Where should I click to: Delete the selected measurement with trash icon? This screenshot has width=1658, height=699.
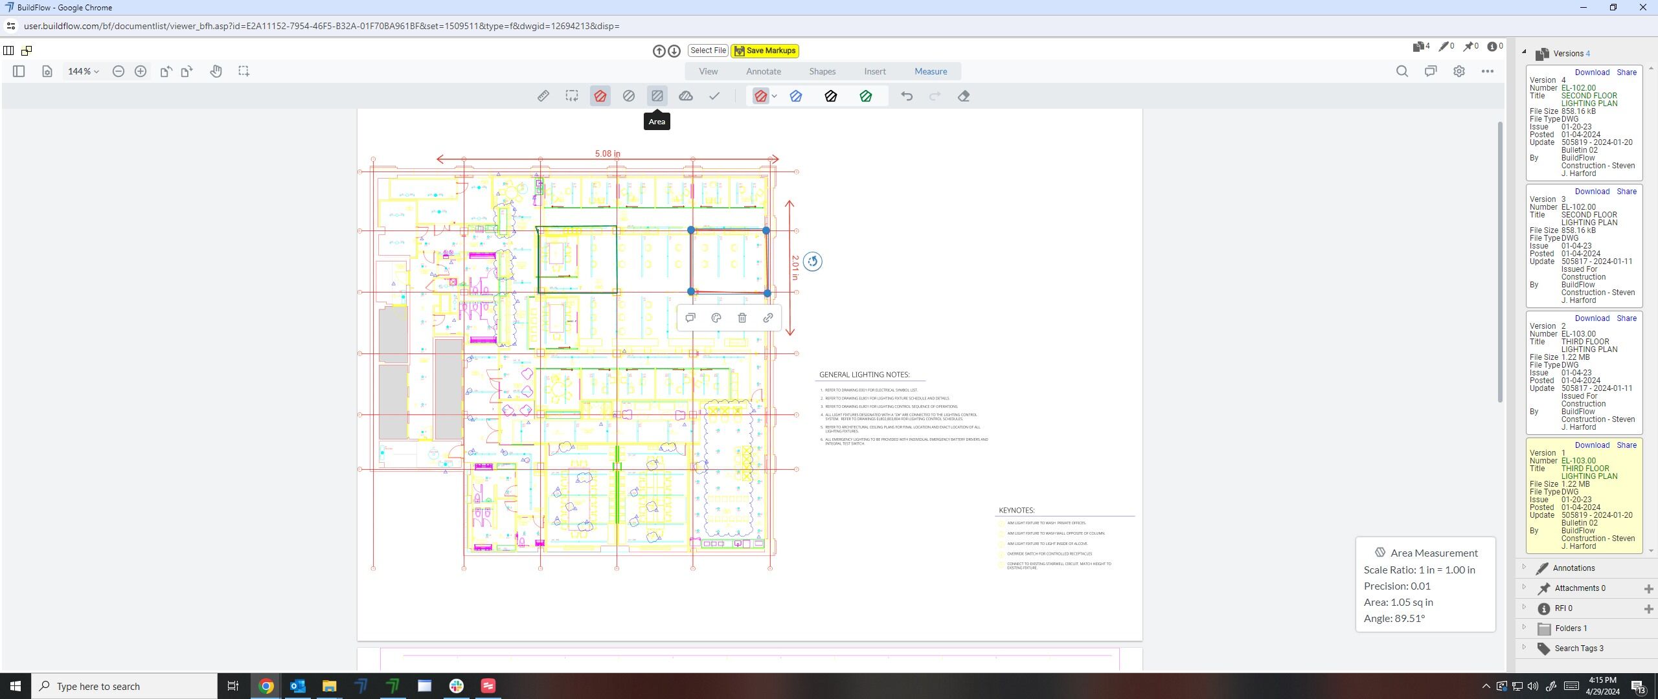(742, 318)
